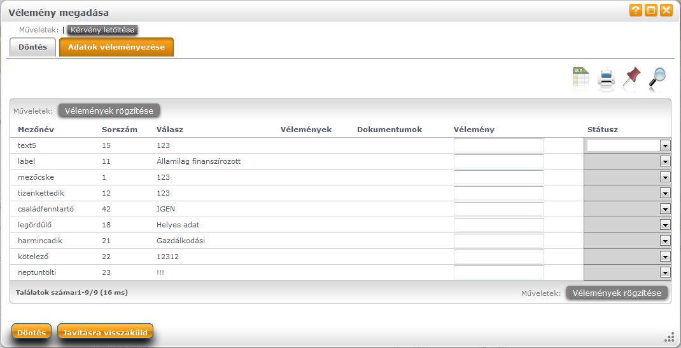Click the Státusz column header

pyautogui.click(x=602, y=130)
